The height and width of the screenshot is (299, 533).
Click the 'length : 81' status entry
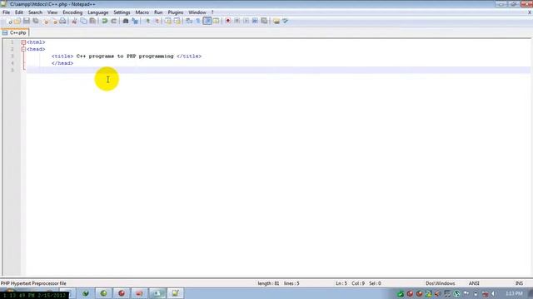268,283
